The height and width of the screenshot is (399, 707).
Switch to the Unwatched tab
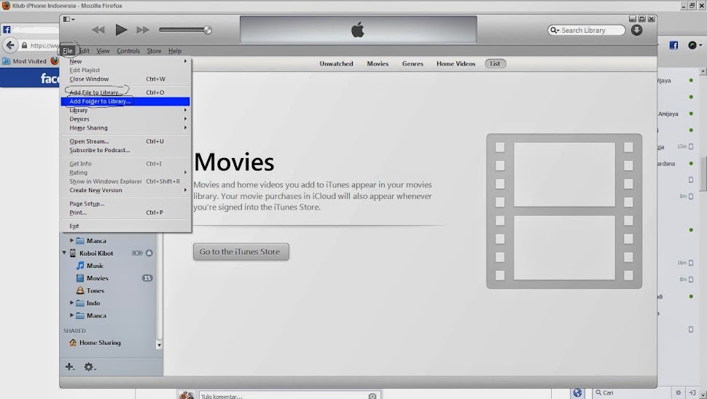(336, 63)
